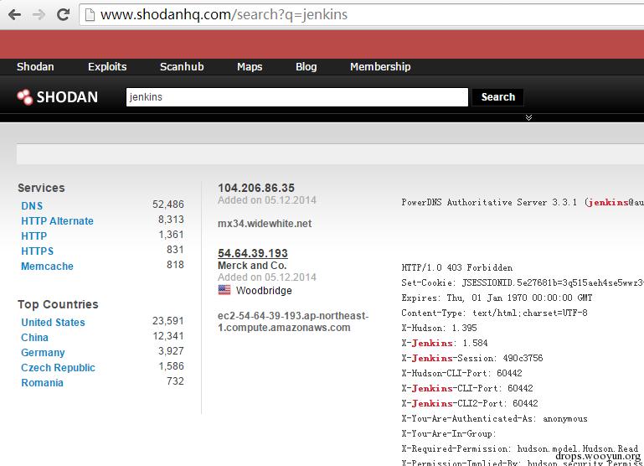Reload the page with refresh icon
This screenshot has height=466, width=644.
click(x=63, y=15)
